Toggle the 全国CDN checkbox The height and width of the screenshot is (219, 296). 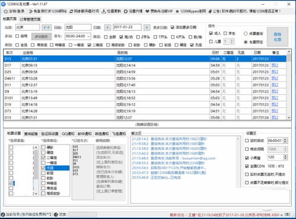click(x=247, y=166)
